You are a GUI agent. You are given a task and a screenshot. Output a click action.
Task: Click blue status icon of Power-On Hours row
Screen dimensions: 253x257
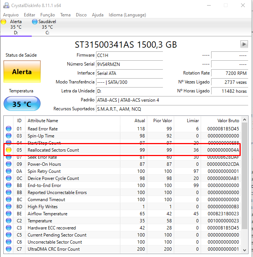(x=9, y=164)
